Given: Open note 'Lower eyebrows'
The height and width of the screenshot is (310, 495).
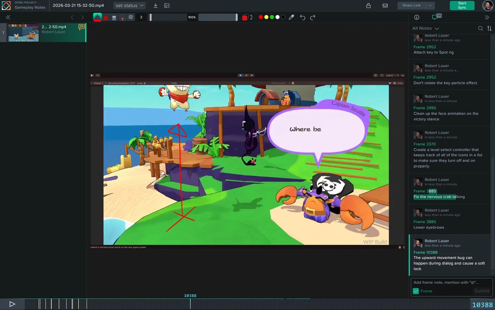Looking at the screenshot, I should tap(429, 228).
